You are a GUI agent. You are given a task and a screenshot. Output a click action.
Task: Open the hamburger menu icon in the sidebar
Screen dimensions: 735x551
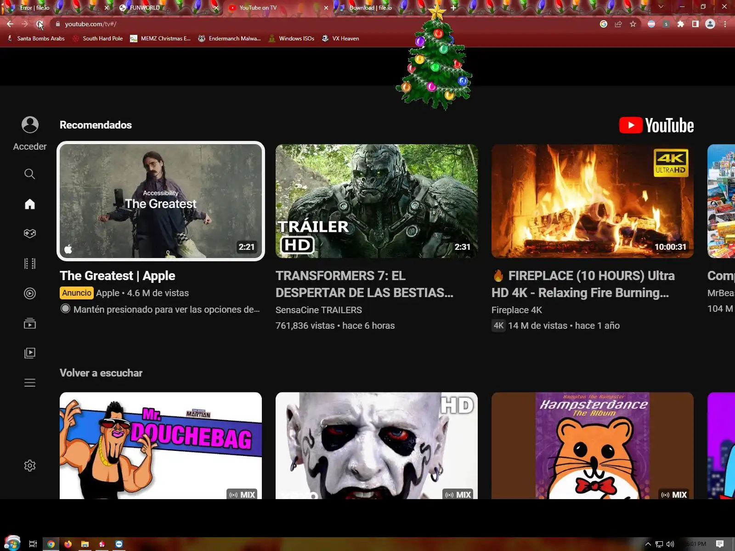29,382
